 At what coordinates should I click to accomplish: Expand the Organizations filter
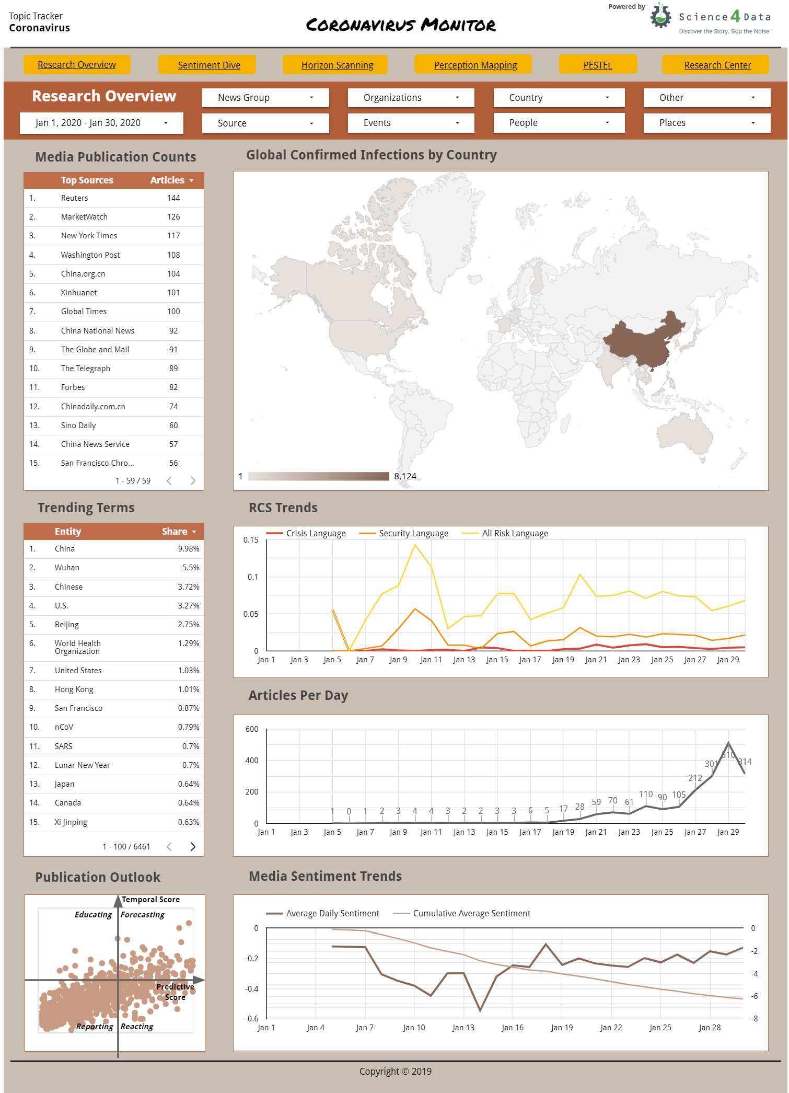tap(411, 98)
